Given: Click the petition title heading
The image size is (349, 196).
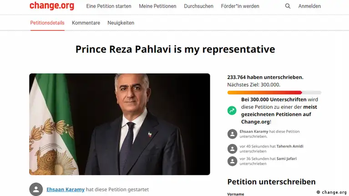Looking at the screenshot, I should coord(175,49).
